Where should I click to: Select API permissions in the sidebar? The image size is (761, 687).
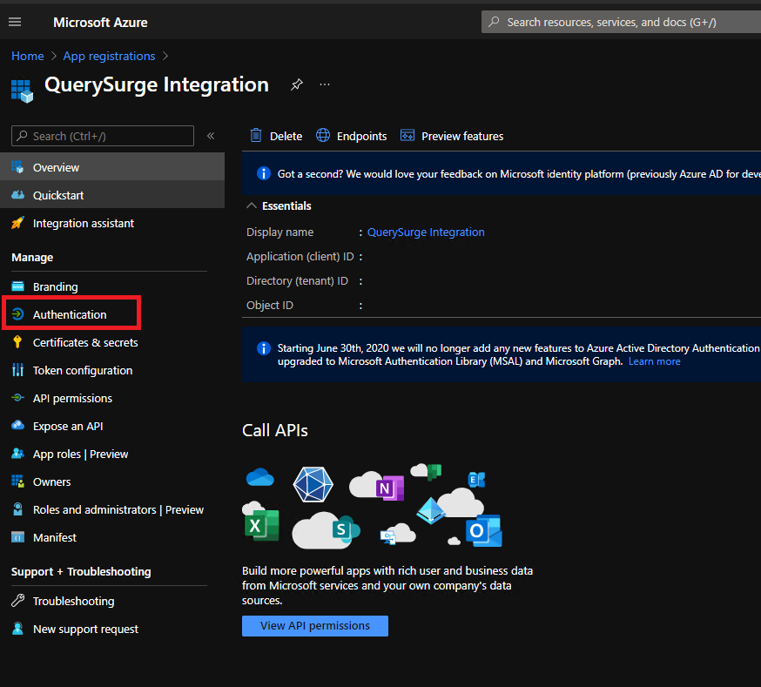click(72, 398)
